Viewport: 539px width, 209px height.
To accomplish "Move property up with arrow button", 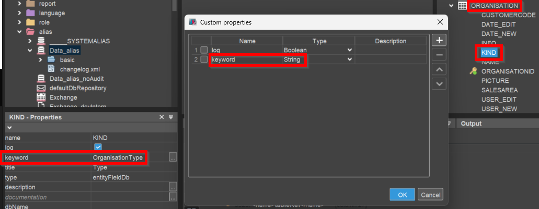I will [439, 69].
